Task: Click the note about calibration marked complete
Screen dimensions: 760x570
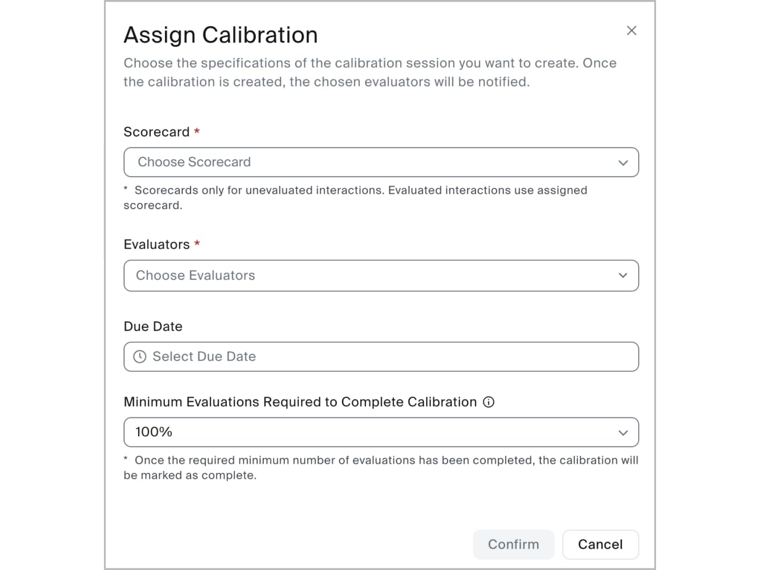Action: [x=380, y=467]
